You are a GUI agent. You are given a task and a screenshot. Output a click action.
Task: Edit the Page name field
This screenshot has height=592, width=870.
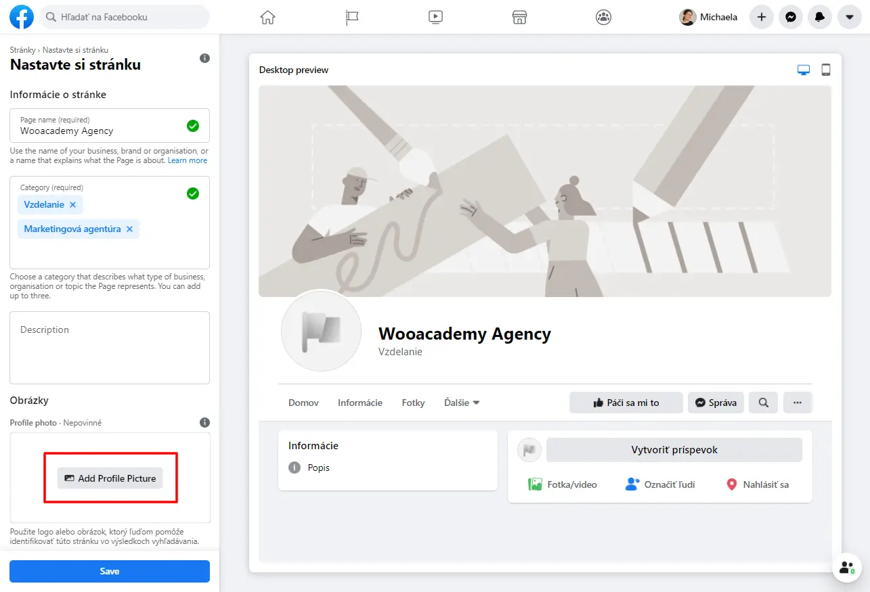[x=110, y=125]
